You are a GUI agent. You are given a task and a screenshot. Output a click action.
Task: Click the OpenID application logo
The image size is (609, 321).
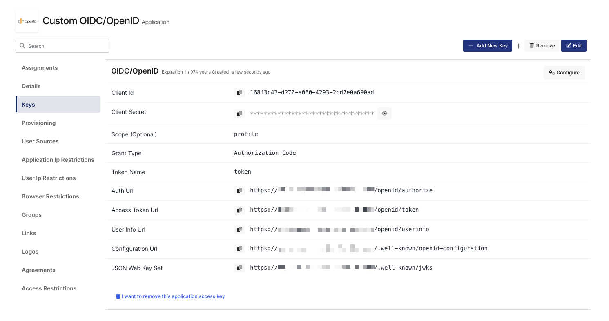tap(27, 21)
